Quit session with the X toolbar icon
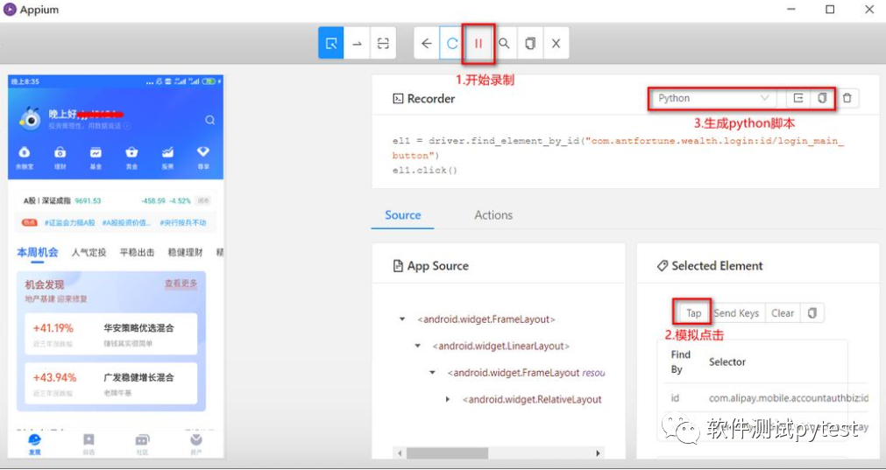 tap(556, 43)
